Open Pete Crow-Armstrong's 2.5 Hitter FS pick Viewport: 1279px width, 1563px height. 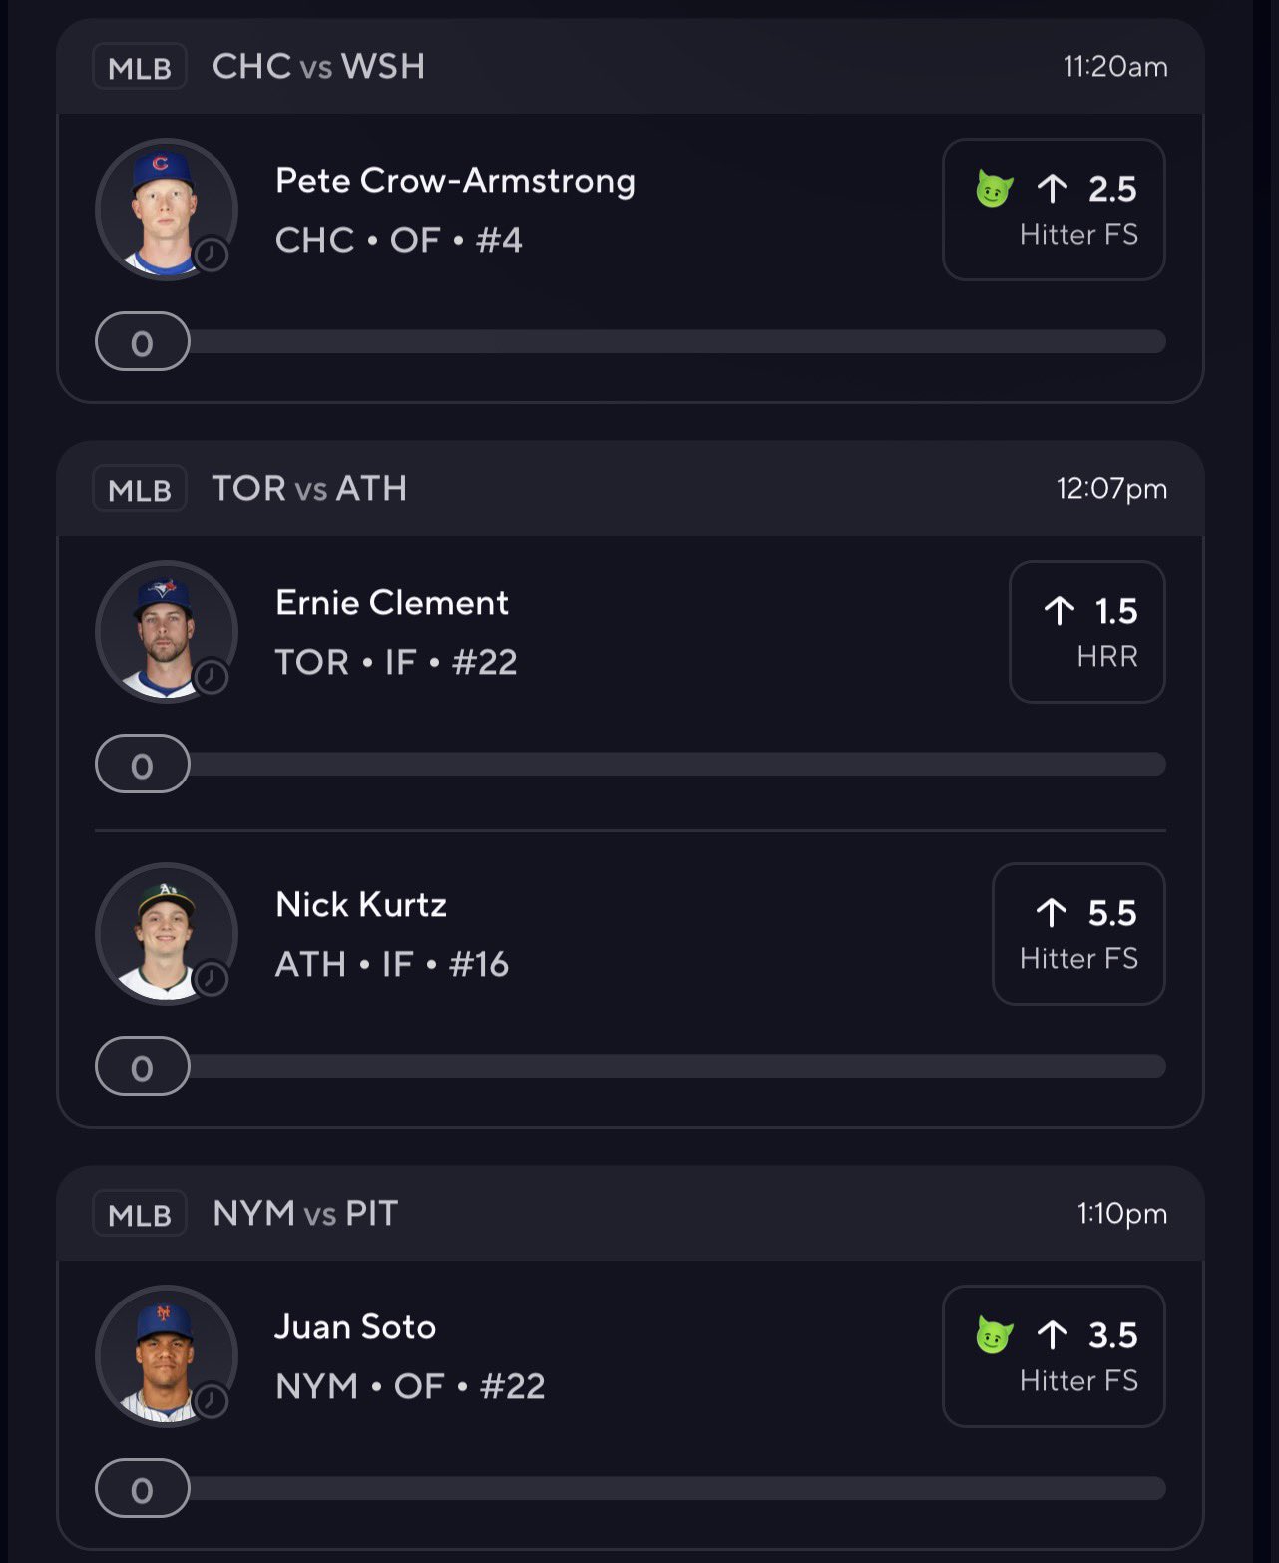(x=1054, y=210)
